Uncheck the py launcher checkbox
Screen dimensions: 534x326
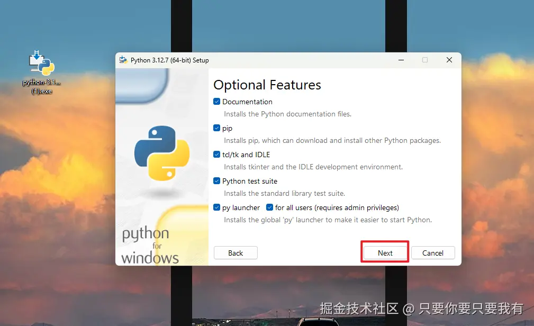pos(216,207)
